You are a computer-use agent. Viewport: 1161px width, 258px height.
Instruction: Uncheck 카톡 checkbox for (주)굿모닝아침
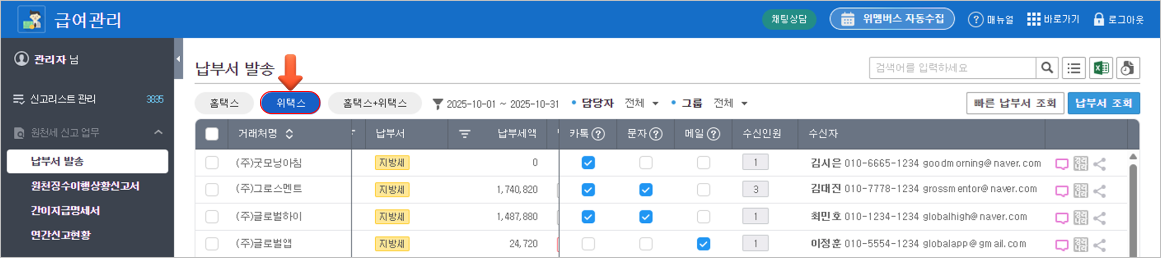pos(588,163)
